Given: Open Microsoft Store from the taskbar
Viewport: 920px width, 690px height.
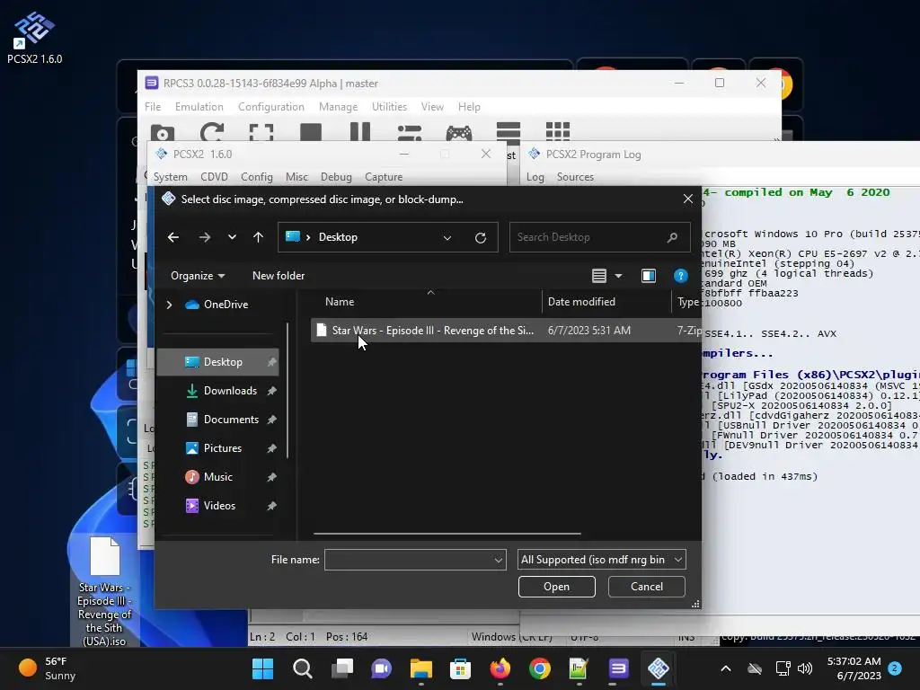Looking at the screenshot, I should coord(460,668).
